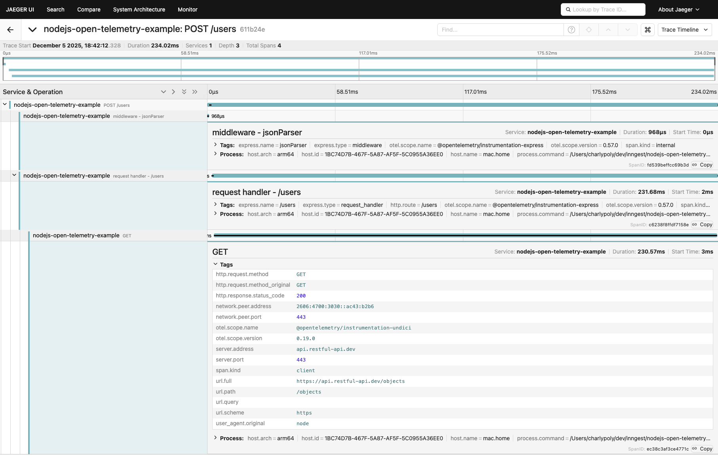Collapse the POST /users trace header chevron
The image size is (718, 462).
(x=32, y=30)
